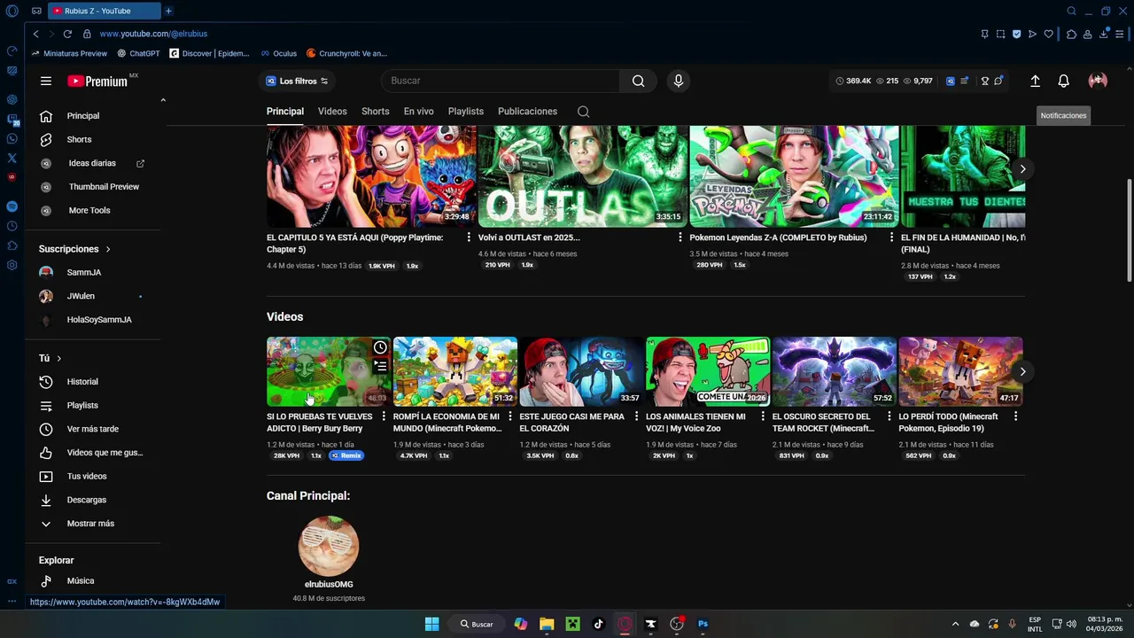Click the magnifier search button beside Buscar
The height and width of the screenshot is (638, 1134).
tap(638, 81)
